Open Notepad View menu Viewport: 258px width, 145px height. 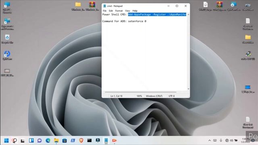pyautogui.click(x=127, y=11)
